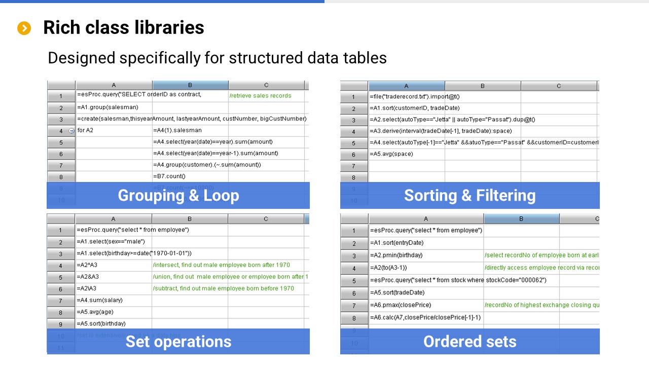Select the cell containing "=A2^A3"
Viewport: 649px width, 365px height.
113,265
